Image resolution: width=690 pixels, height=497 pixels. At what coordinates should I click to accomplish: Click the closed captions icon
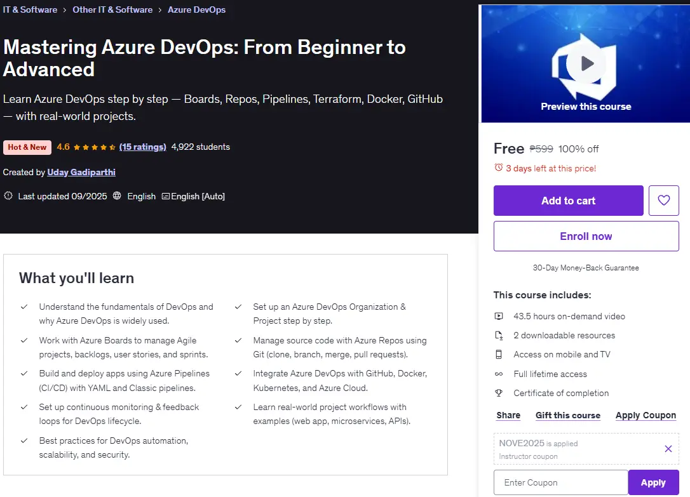click(165, 196)
